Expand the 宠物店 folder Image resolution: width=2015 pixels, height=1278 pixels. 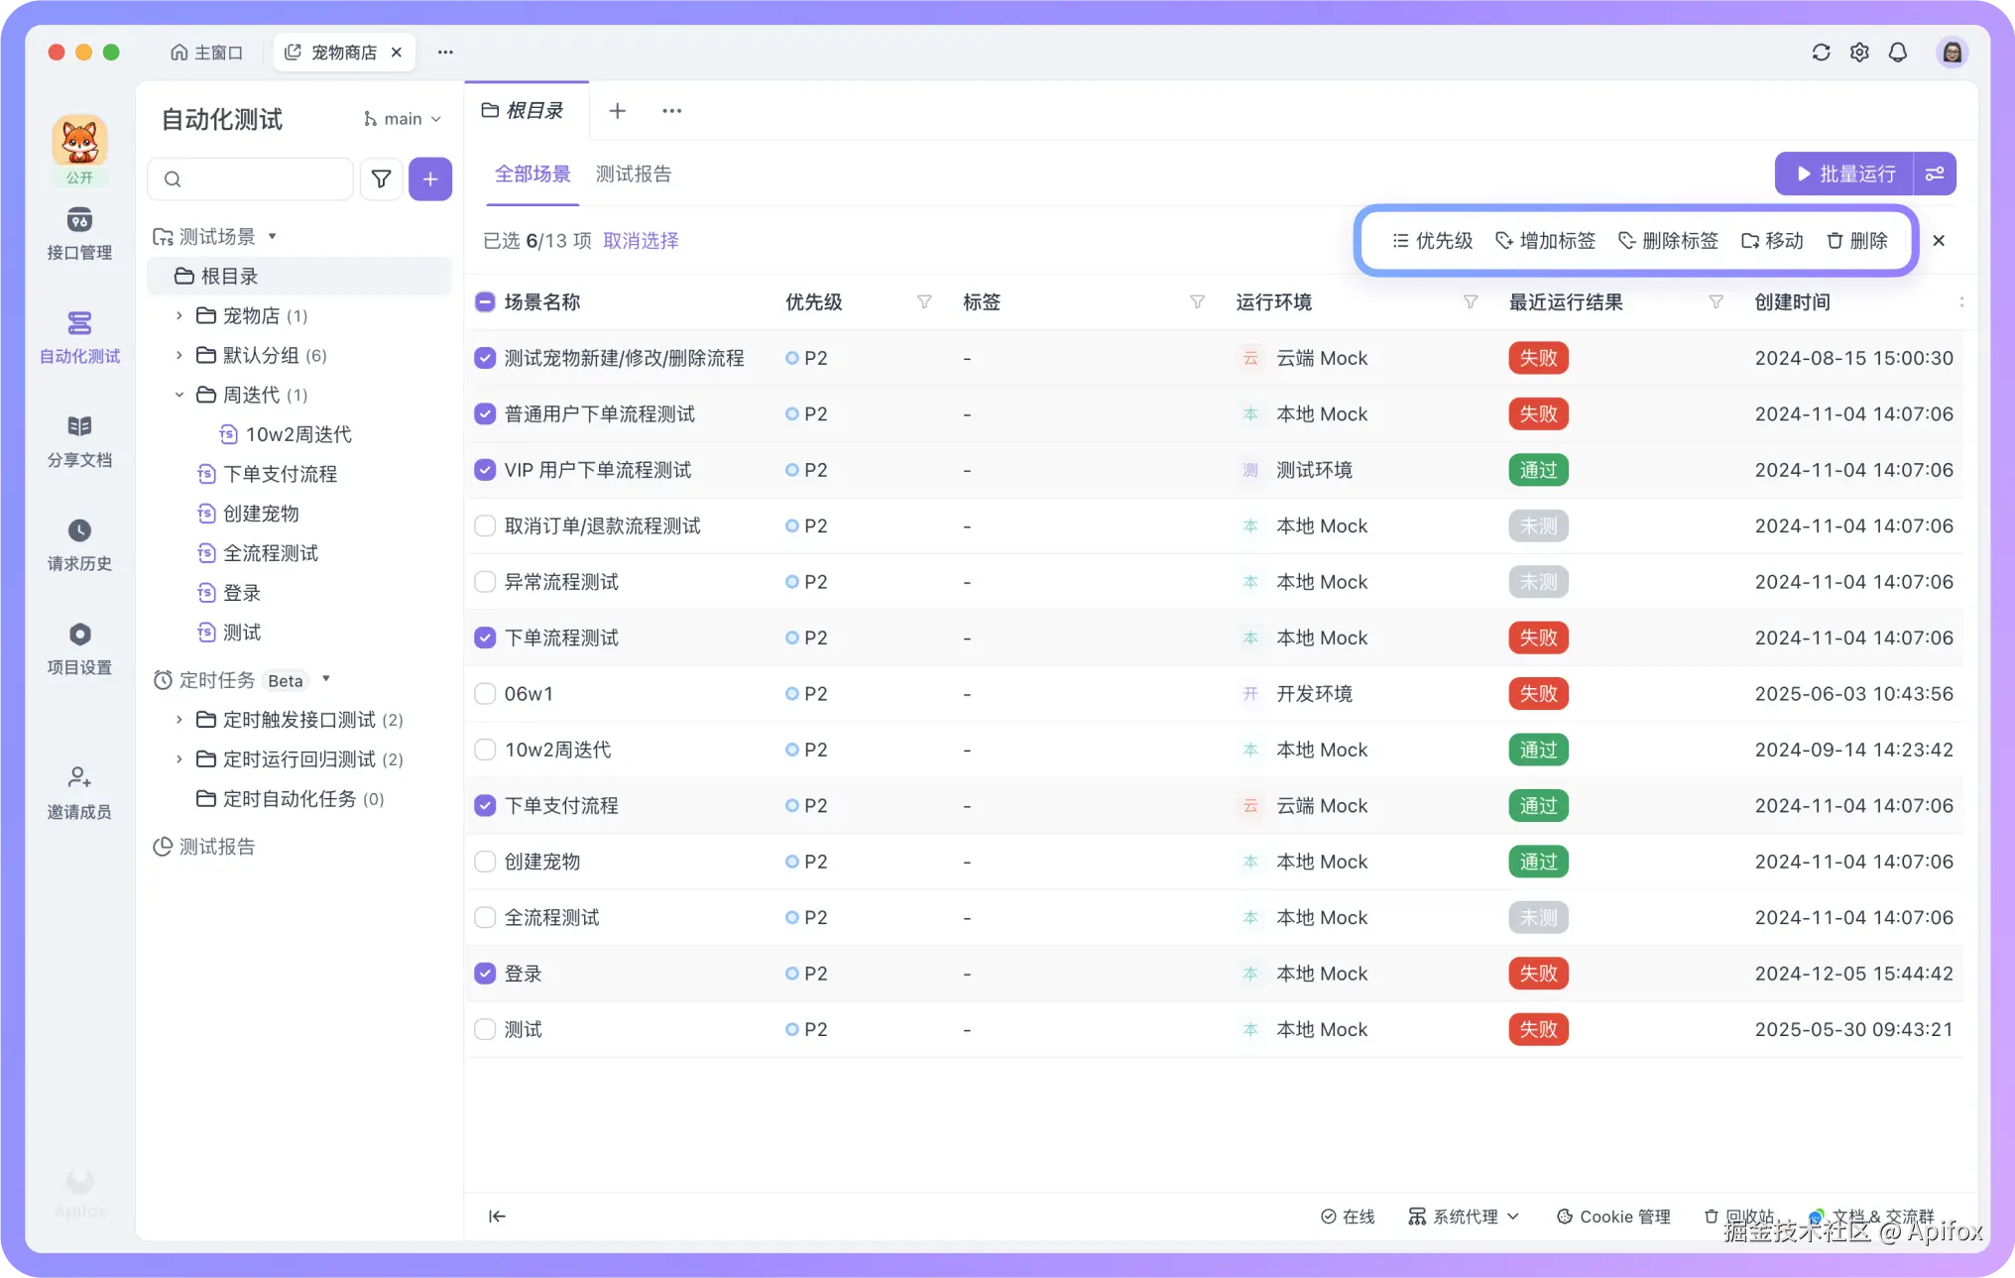coord(179,316)
